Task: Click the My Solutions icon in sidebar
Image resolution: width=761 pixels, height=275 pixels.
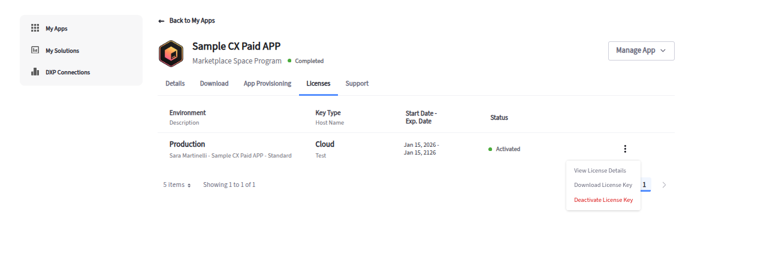Action: click(35, 50)
